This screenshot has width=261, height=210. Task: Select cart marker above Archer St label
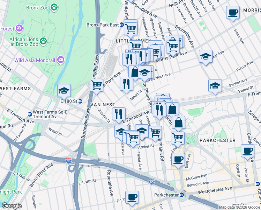pyautogui.click(x=133, y=138)
